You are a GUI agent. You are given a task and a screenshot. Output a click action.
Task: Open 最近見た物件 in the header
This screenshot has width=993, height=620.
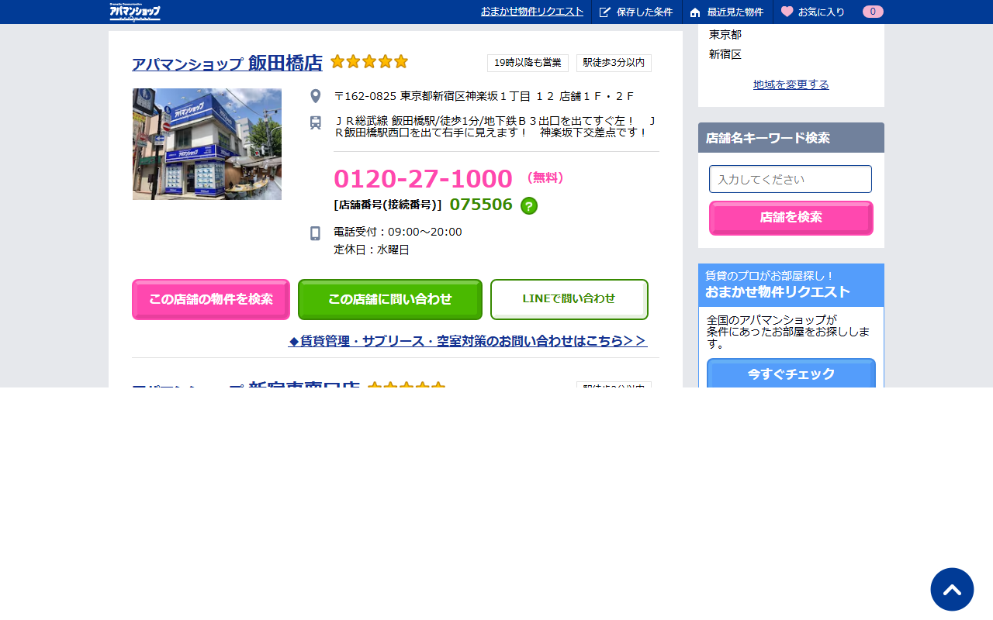point(728,12)
